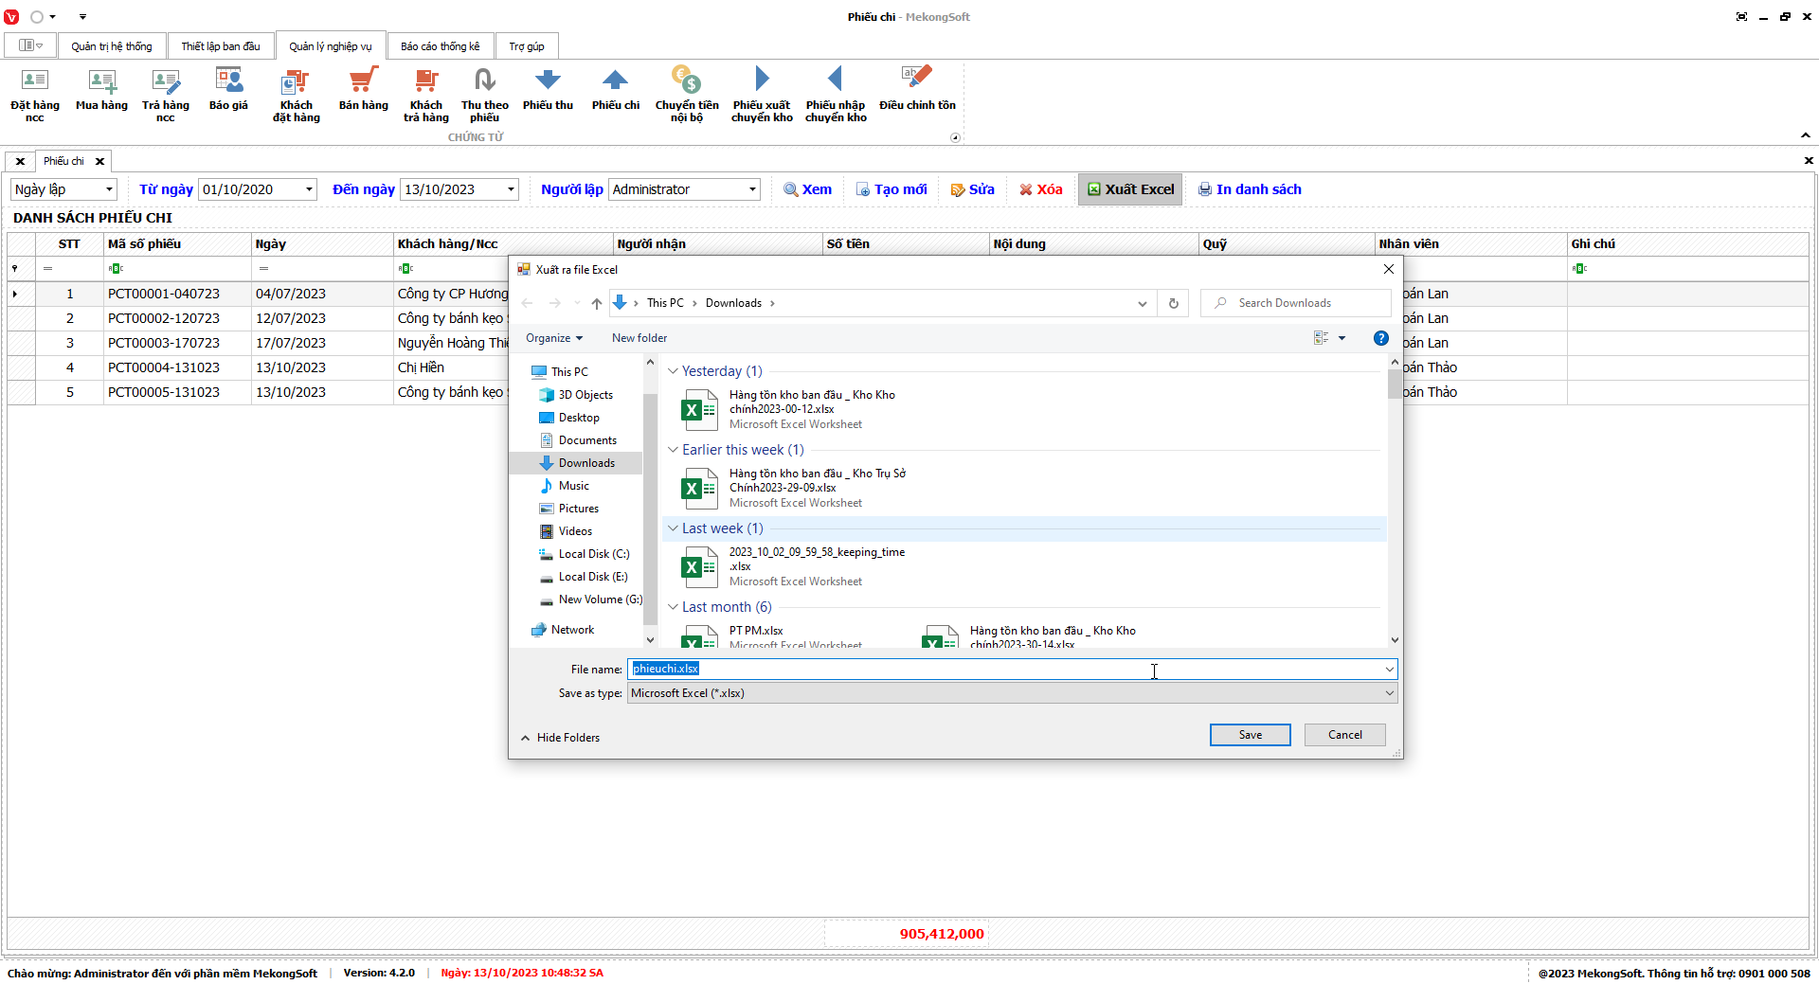The image size is (1819, 984).
Task: Navigate up one folder level arrow
Action: pyautogui.click(x=596, y=303)
